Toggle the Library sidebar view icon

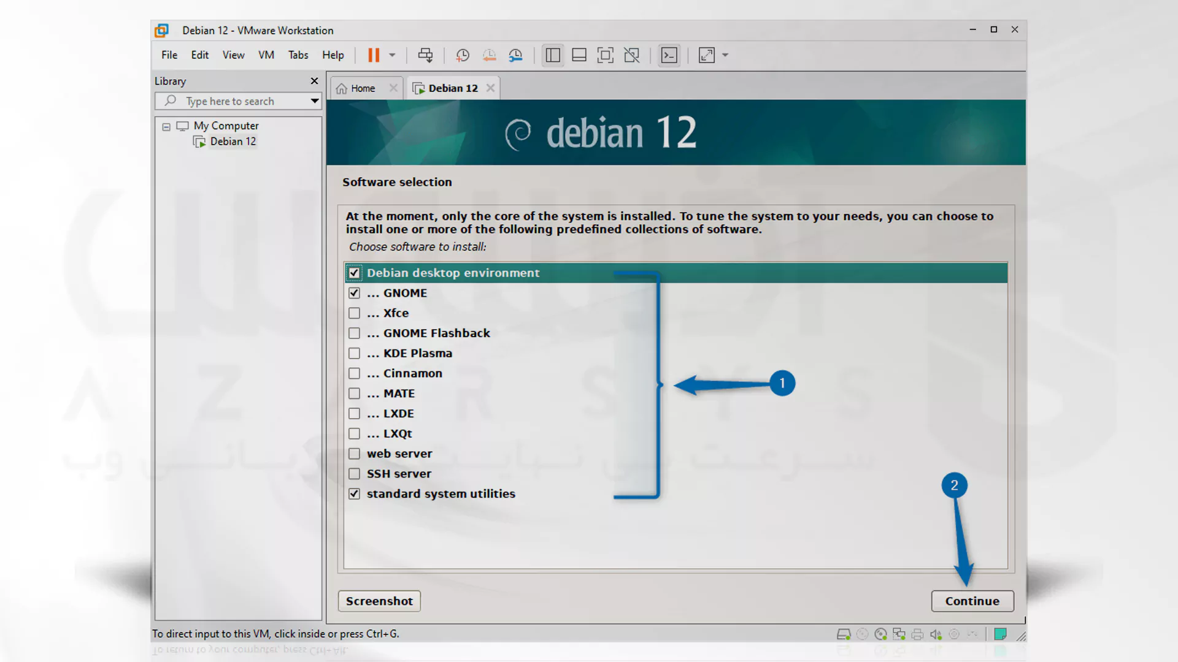pos(553,55)
